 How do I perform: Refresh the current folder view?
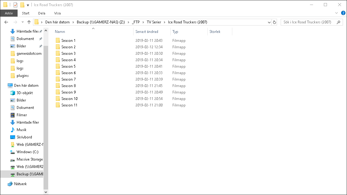275,22
